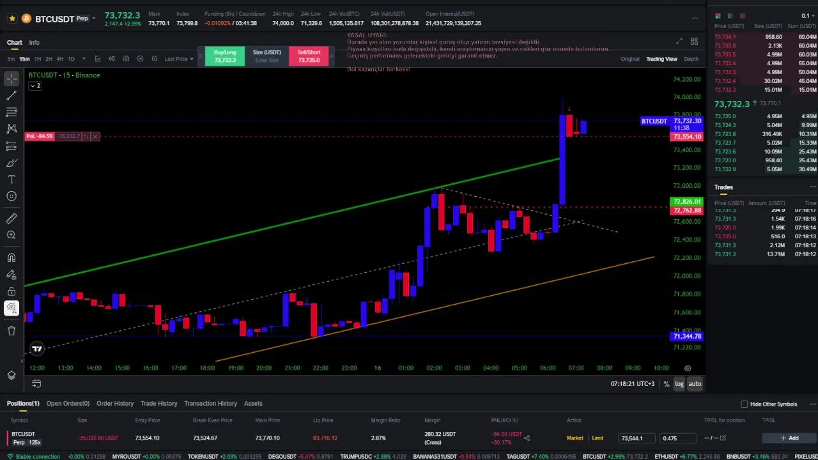Switch to Original chart view
This screenshot has width=818, height=460.
tap(629, 59)
